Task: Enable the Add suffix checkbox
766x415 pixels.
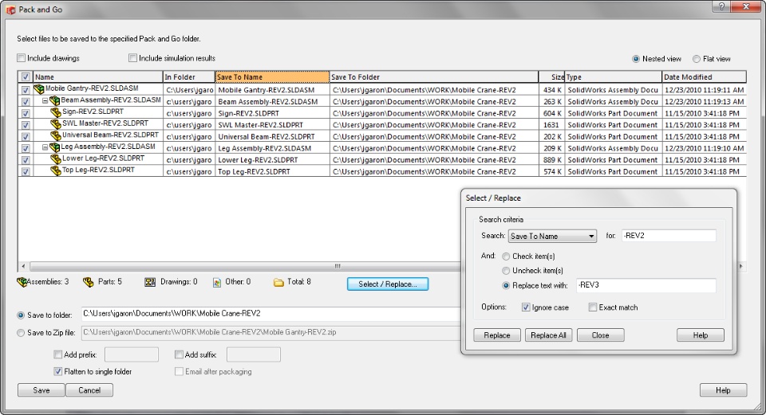Action: pos(179,354)
